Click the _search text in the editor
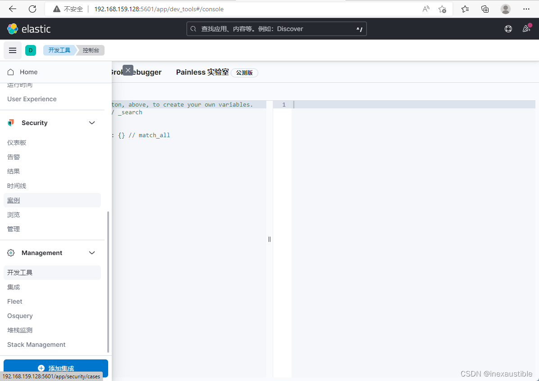The height and width of the screenshot is (381, 539). [130, 112]
